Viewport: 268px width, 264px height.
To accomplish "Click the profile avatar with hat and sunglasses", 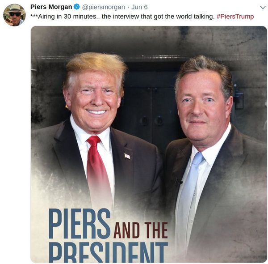I will pyautogui.click(x=14, y=15).
